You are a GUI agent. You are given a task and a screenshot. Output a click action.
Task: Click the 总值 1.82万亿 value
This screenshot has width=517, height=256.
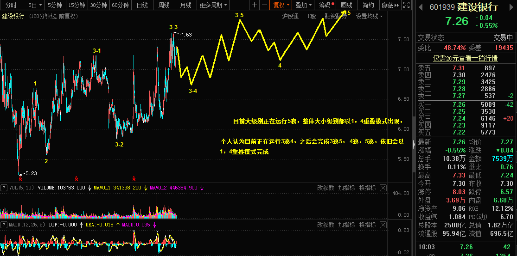point(500,225)
